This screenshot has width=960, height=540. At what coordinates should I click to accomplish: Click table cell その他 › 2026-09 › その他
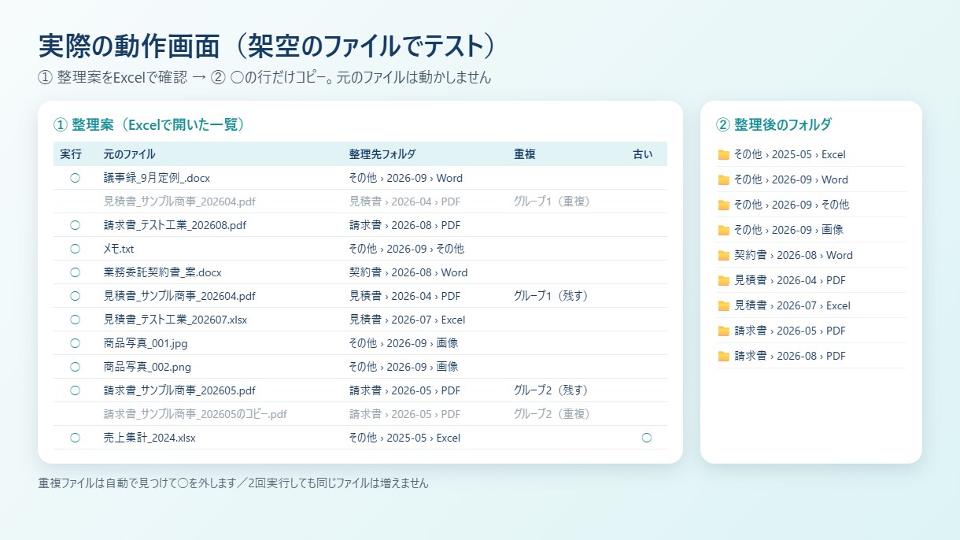tap(407, 249)
